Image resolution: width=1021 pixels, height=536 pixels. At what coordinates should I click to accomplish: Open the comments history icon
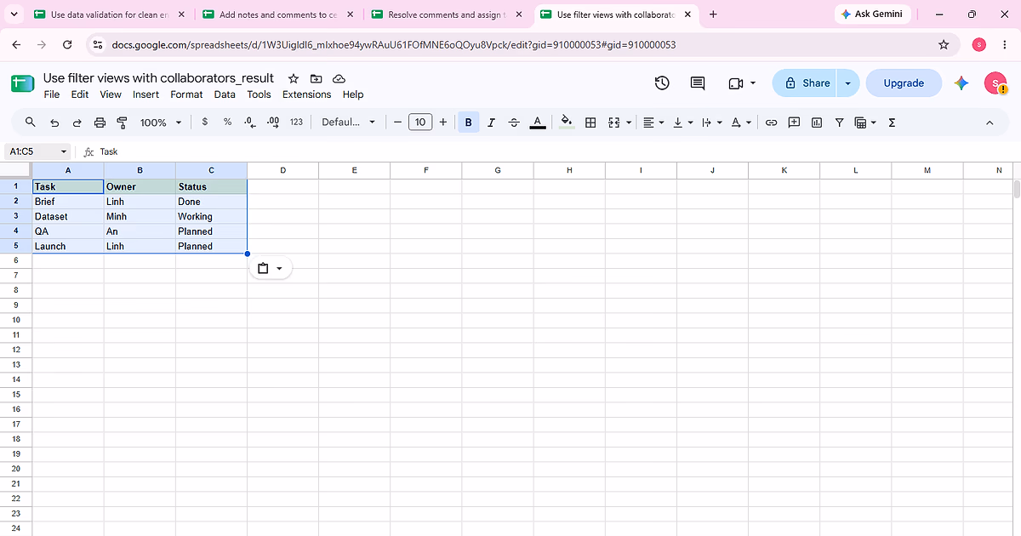pos(698,83)
